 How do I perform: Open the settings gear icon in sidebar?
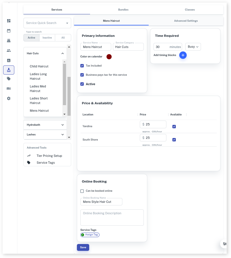tap(9, 98)
